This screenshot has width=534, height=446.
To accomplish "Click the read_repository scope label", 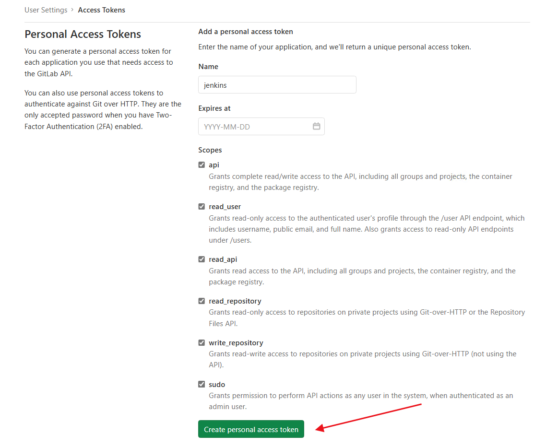I will [235, 301].
